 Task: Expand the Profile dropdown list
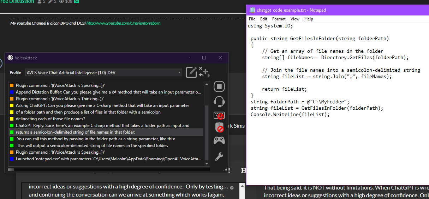pyautogui.click(x=179, y=73)
